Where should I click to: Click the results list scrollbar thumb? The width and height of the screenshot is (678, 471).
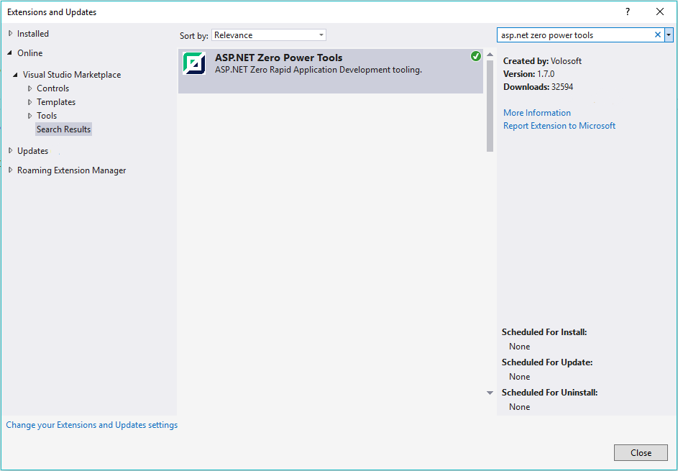coord(490,106)
